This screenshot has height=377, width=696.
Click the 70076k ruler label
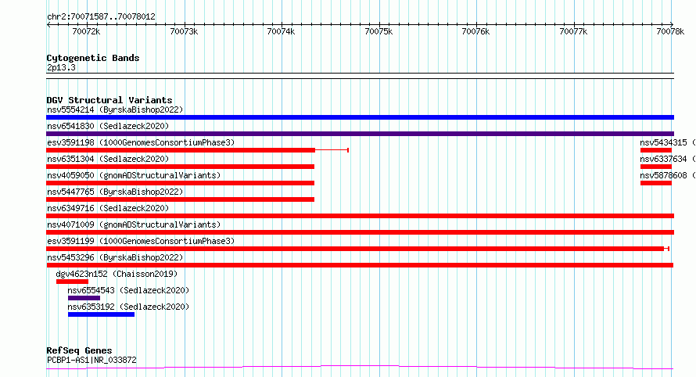point(475,31)
